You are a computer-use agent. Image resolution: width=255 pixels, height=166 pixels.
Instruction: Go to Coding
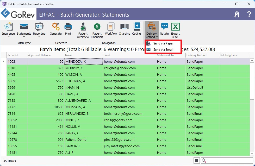(136, 29)
